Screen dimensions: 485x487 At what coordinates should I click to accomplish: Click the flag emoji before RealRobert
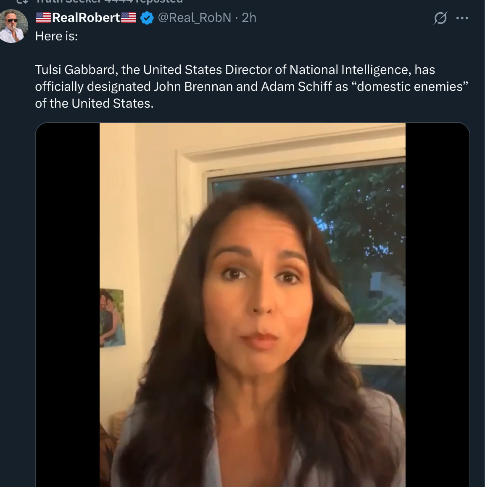pos(43,18)
